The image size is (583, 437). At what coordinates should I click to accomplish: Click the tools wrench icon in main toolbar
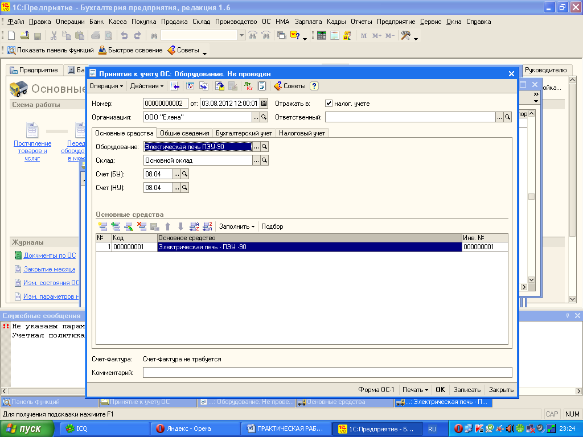click(x=405, y=36)
